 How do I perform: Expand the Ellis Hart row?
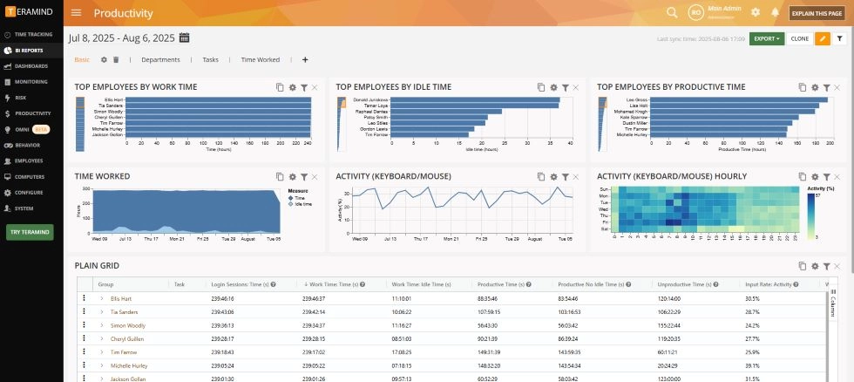point(101,298)
